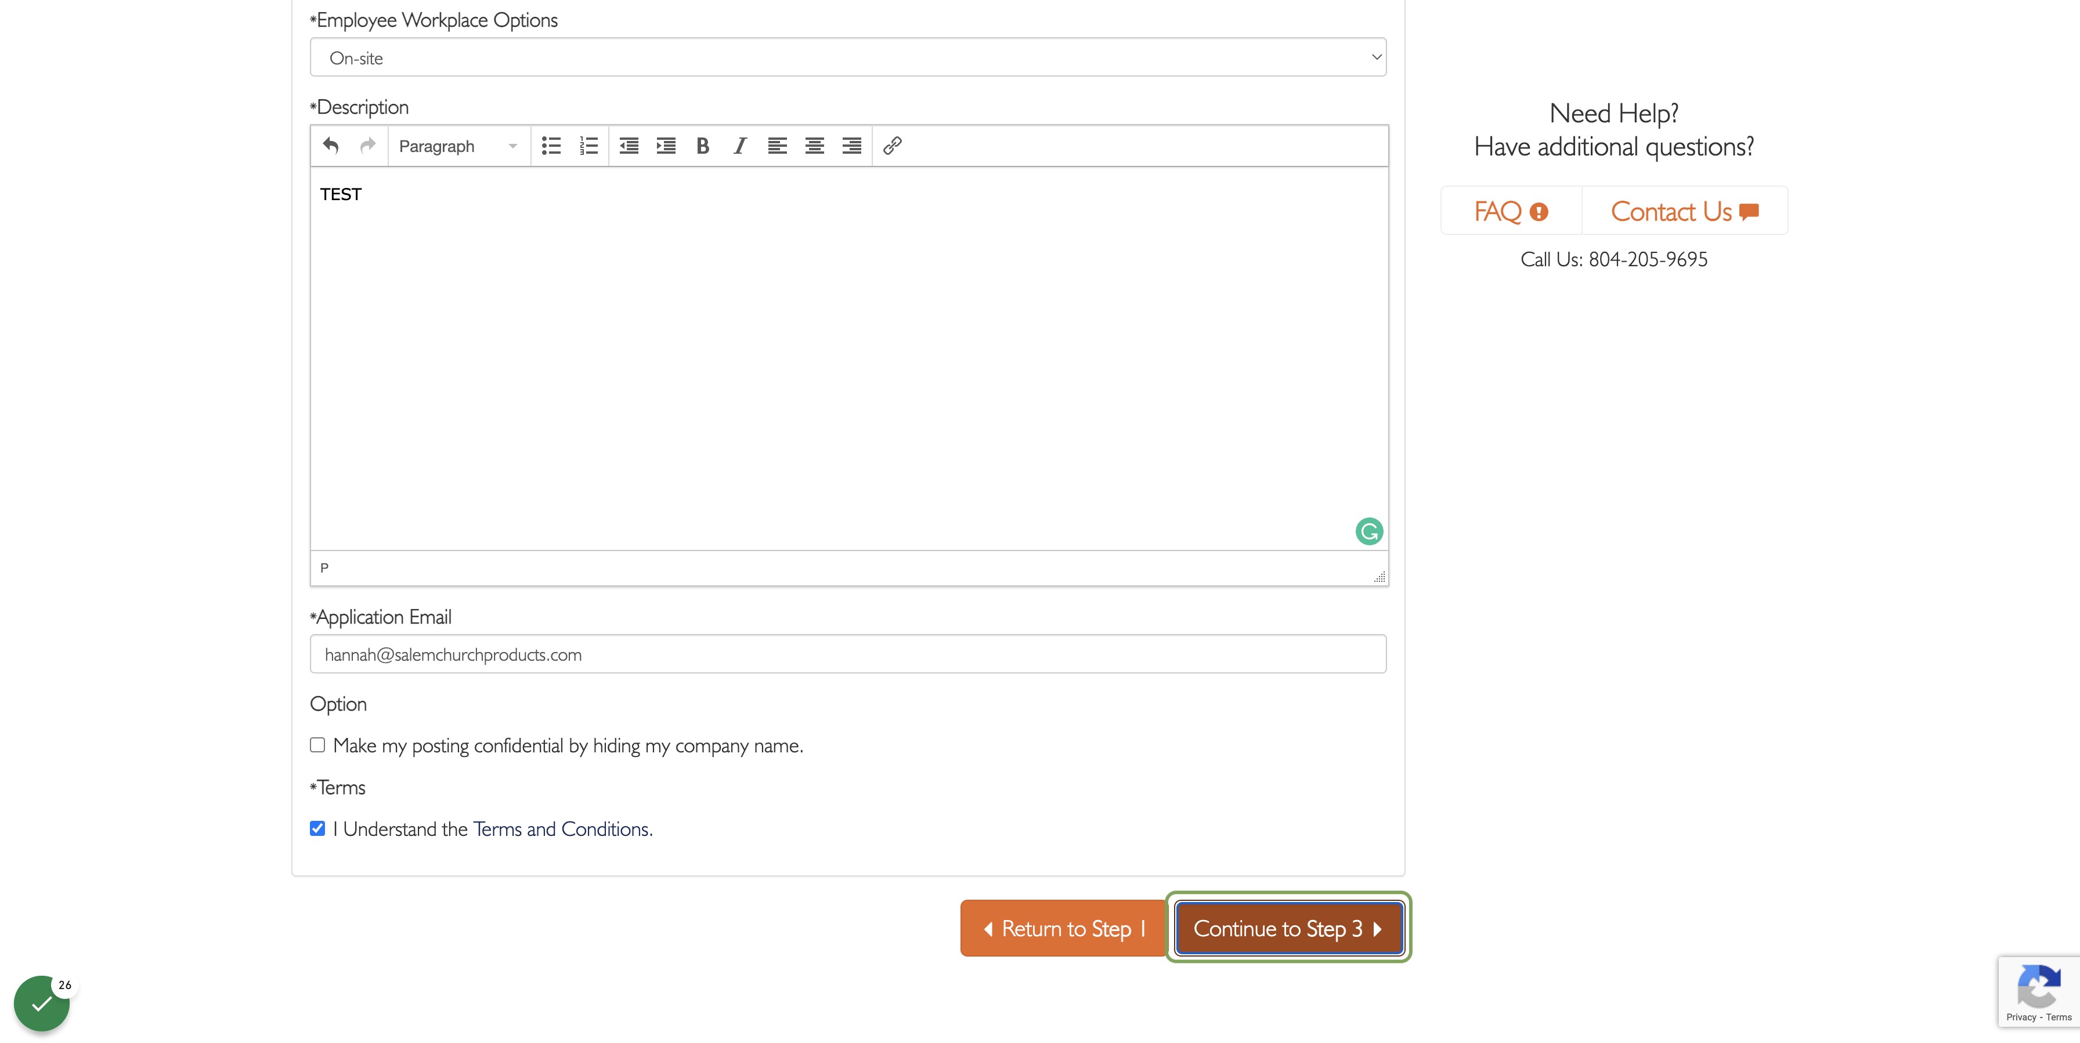This screenshot has height=1043, width=2080.
Task: Insert a link with the chain icon
Action: [892, 145]
